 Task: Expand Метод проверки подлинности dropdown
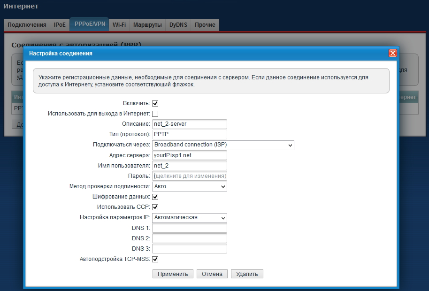pos(190,186)
